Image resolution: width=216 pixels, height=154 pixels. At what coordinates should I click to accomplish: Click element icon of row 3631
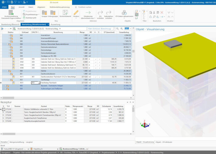click(14, 83)
